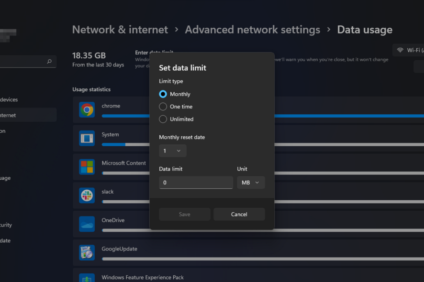This screenshot has width=424, height=282.
Task: Click the Data usage breadcrumb title
Action: [x=365, y=30]
